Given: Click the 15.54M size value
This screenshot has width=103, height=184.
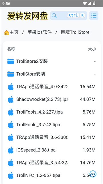Looking at the screenshot, I should pyautogui.click(x=88, y=87).
